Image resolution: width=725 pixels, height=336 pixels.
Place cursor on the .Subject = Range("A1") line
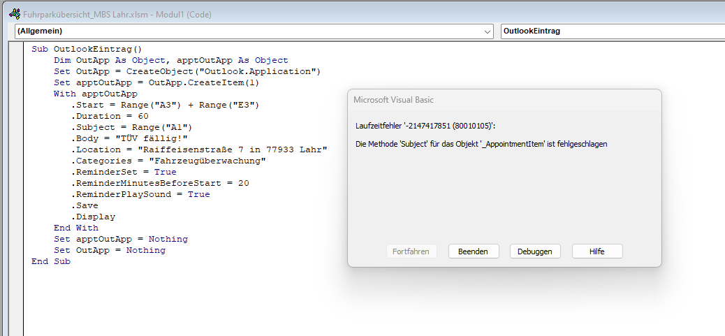131,127
